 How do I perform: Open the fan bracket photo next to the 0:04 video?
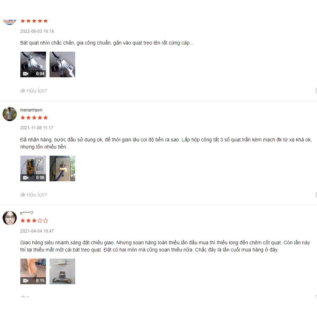pos(62,64)
